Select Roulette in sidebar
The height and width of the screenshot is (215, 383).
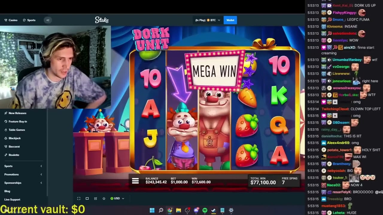(12, 155)
